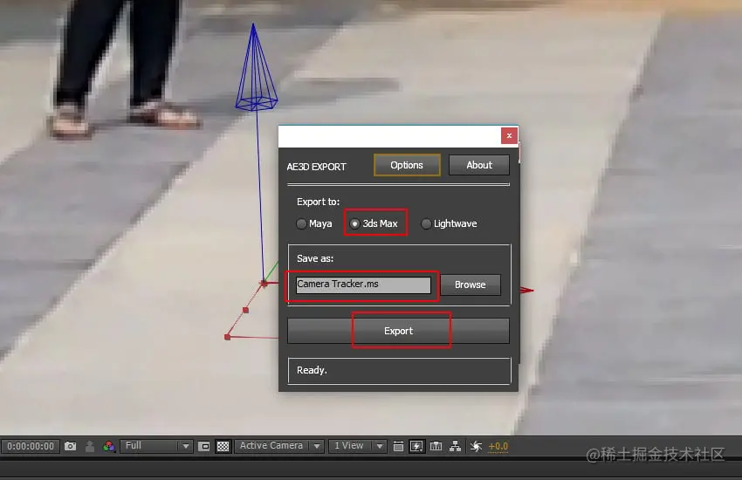Open the comp flowchart icon
The width and height of the screenshot is (742, 480).
click(x=455, y=446)
